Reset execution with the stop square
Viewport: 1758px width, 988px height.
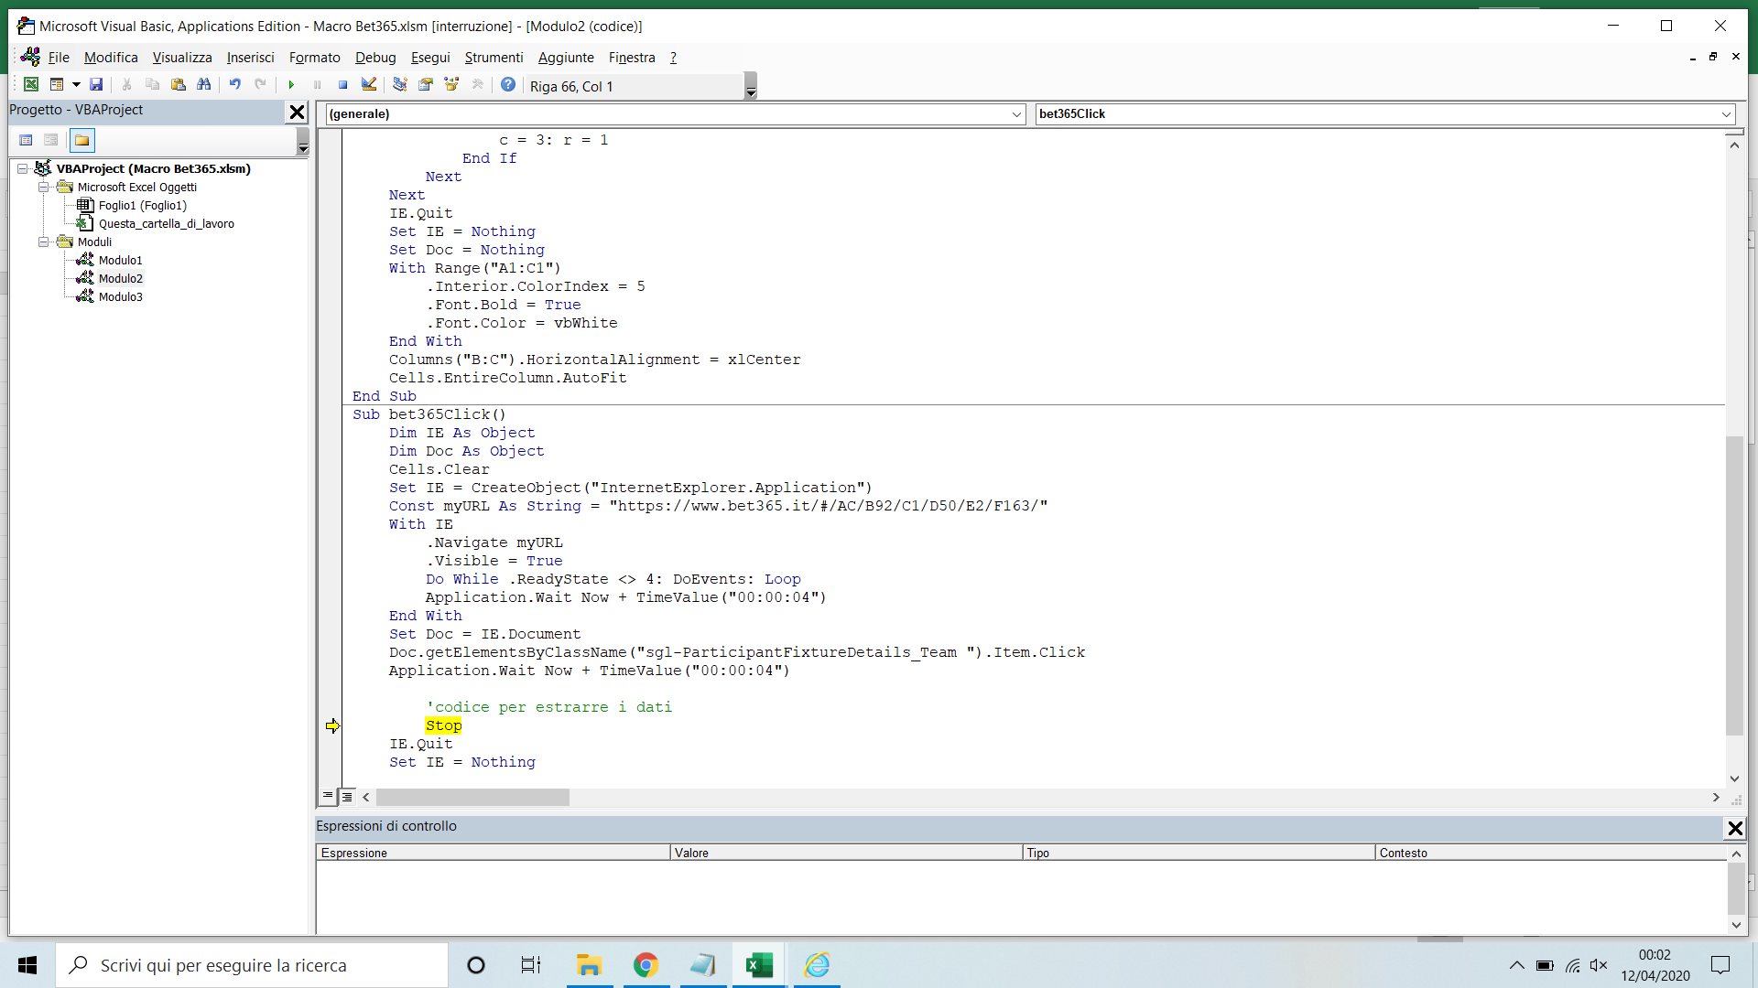[342, 85]
